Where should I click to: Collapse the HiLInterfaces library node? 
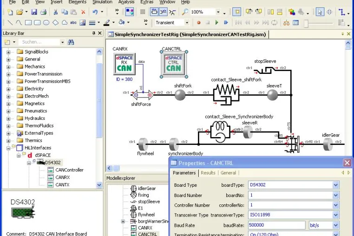tap(8, 148)
